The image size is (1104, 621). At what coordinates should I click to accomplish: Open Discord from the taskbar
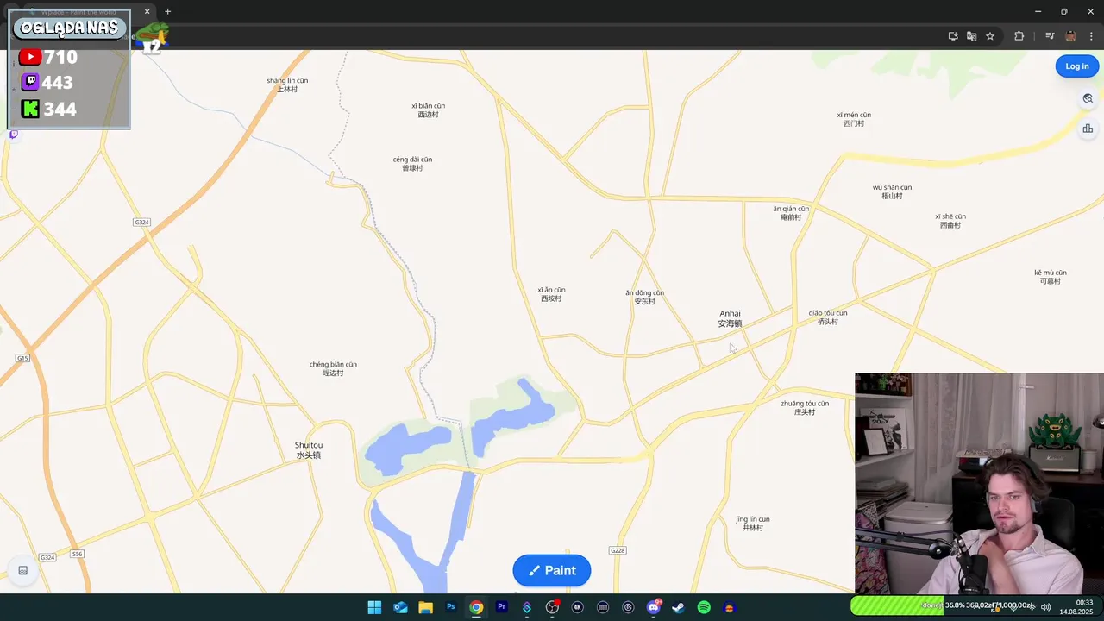pos(654,607)
